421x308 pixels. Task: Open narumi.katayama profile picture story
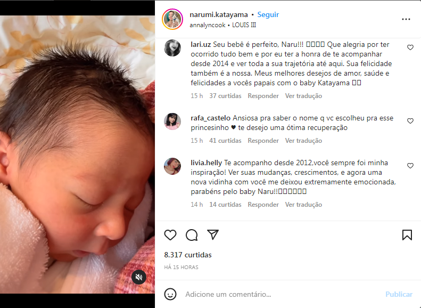[172, 19]
